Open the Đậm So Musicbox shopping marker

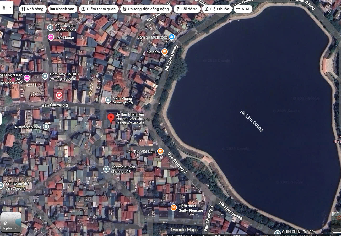coord(171,37)
